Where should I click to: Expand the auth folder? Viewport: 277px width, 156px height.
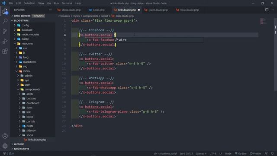pyautogui.click(x=32, y=85)
